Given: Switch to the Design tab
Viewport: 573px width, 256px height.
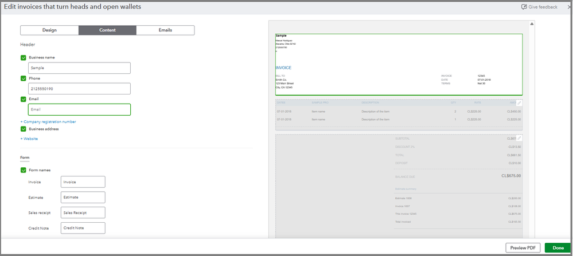Looking at the screenshot, I should tap(49, 30).
